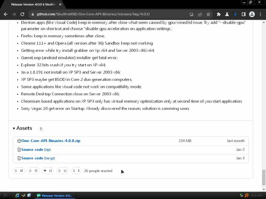Download Source code (zip)

(36, 150)
